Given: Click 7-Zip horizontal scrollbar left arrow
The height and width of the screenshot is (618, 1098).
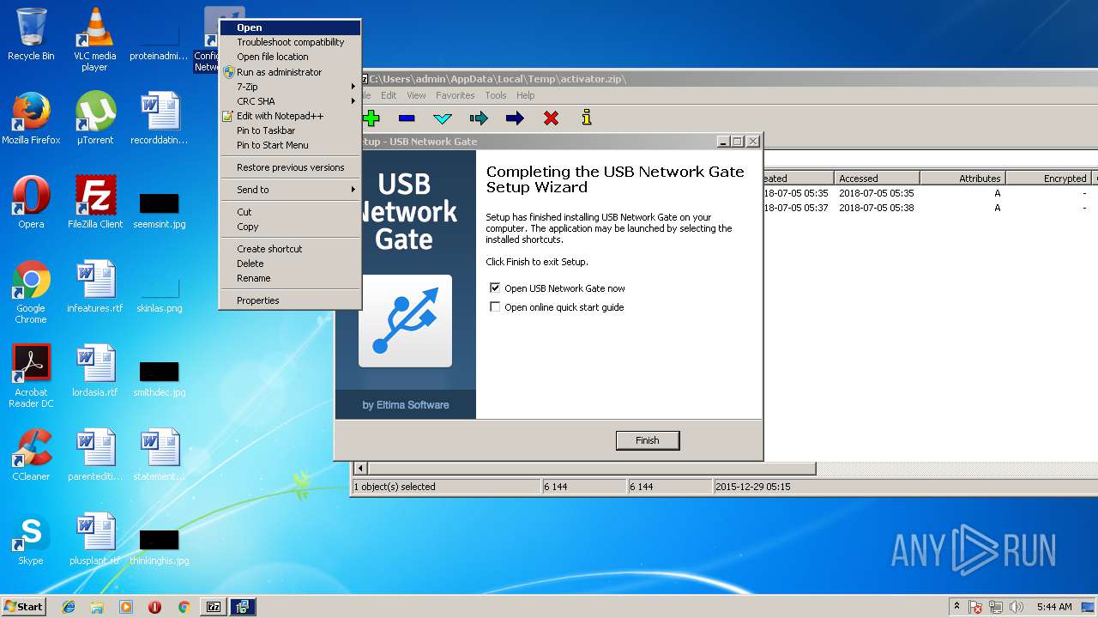Looking at the screenshot, I should 361,469.
